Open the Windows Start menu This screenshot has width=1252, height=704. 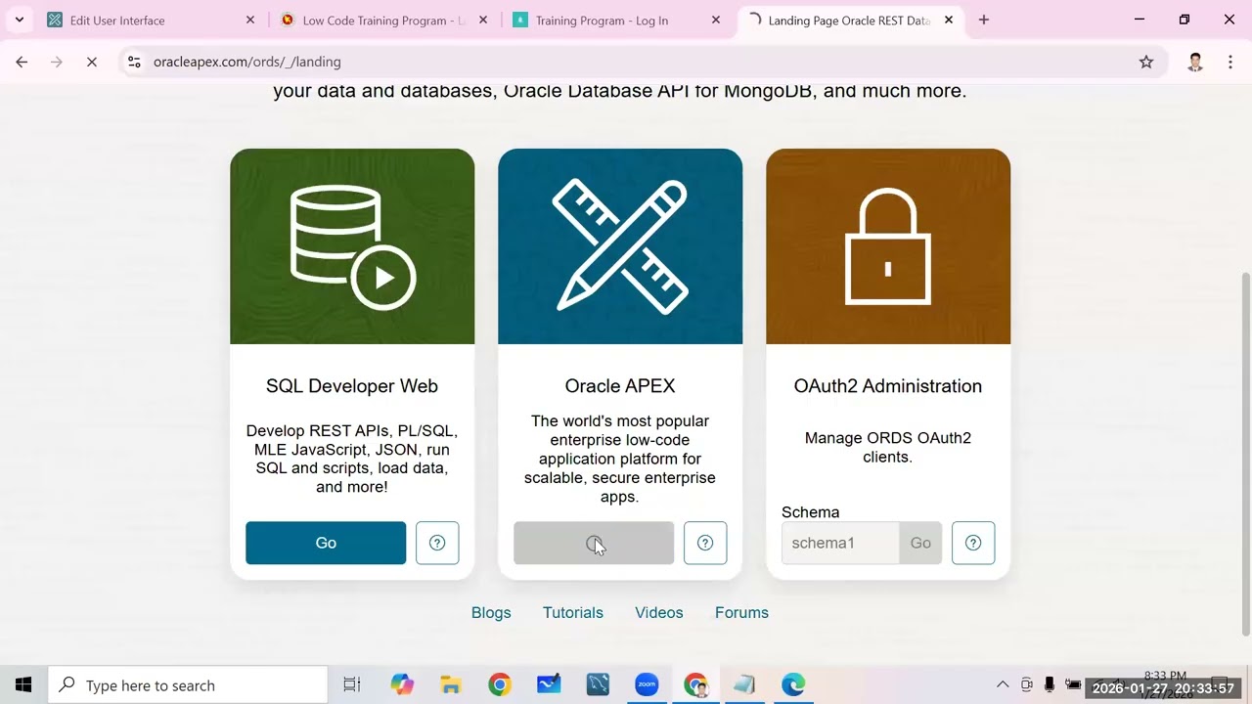click(23, 684)
